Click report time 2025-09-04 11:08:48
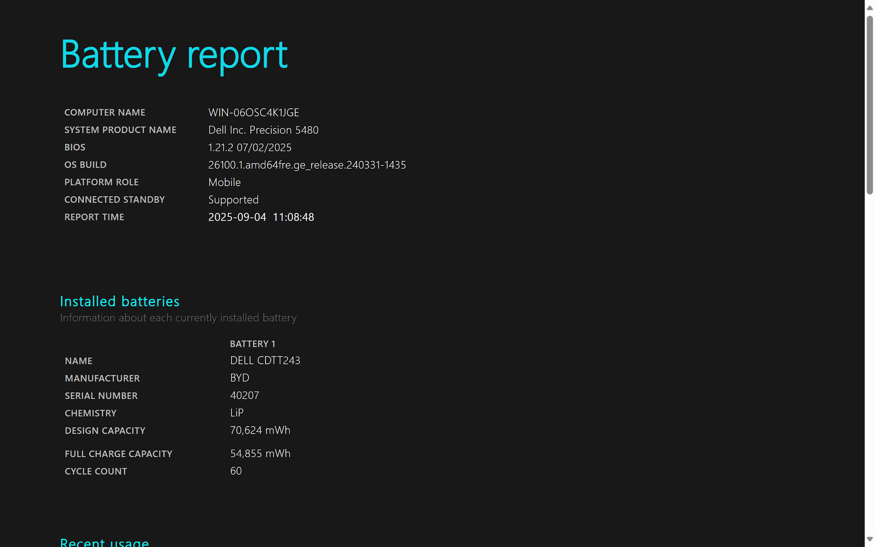875x547 pixels. pos(261,218)
